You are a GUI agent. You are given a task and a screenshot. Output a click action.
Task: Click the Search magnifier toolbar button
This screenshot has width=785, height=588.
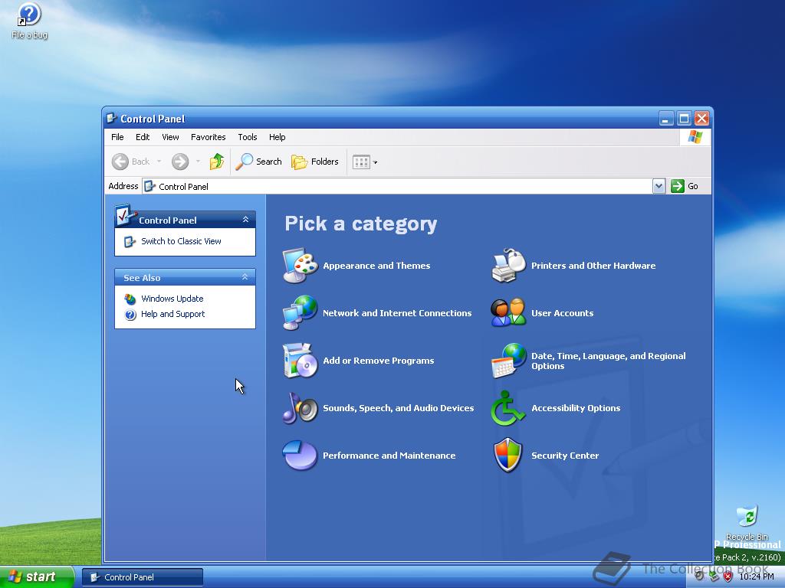coord(259,162)
